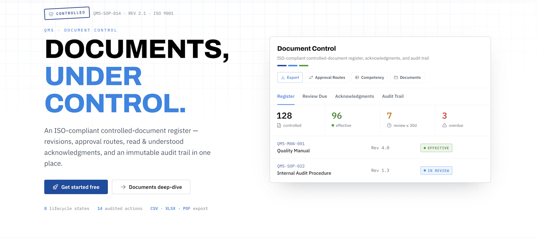The image size is (537, 247).
Task: Click the CONTROLLED stamp badge
Action: [x=67, y=13]
